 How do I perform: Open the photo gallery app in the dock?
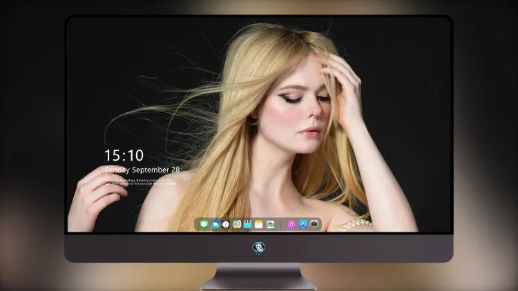270,224
